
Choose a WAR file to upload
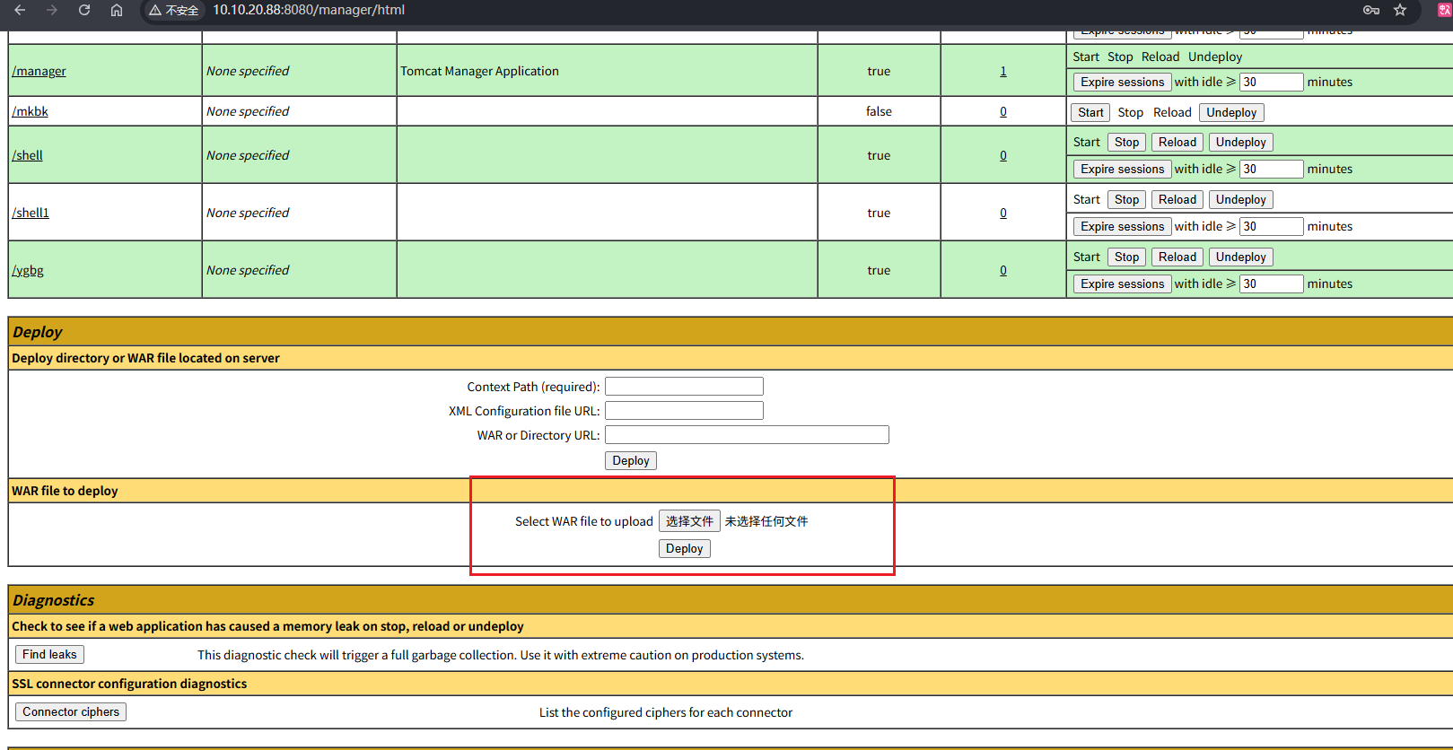(x=689, y=521)
